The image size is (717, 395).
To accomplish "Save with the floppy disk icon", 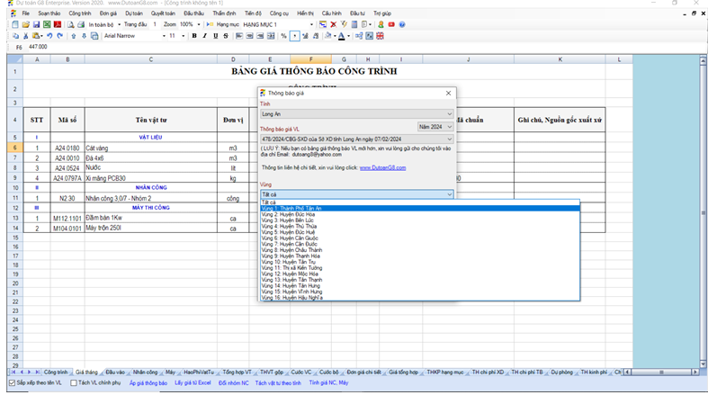I will pyautogui.click(x=36, y=24).
